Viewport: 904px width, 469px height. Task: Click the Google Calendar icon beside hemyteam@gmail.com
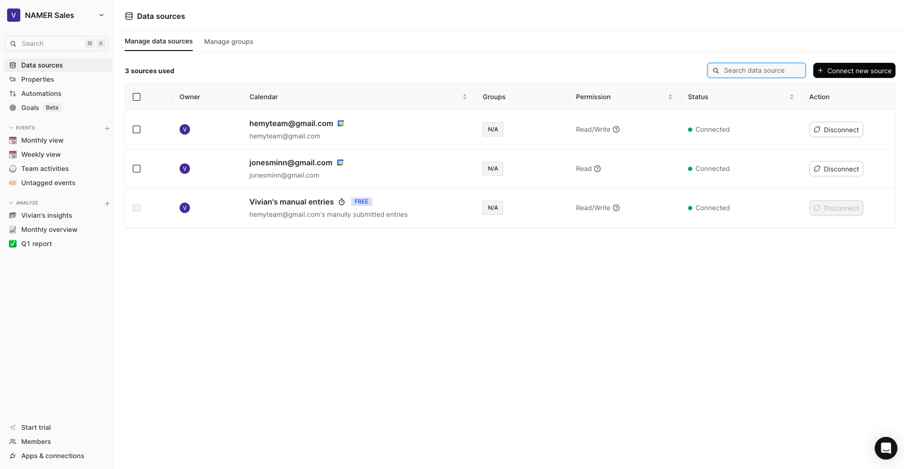[341, 123]
